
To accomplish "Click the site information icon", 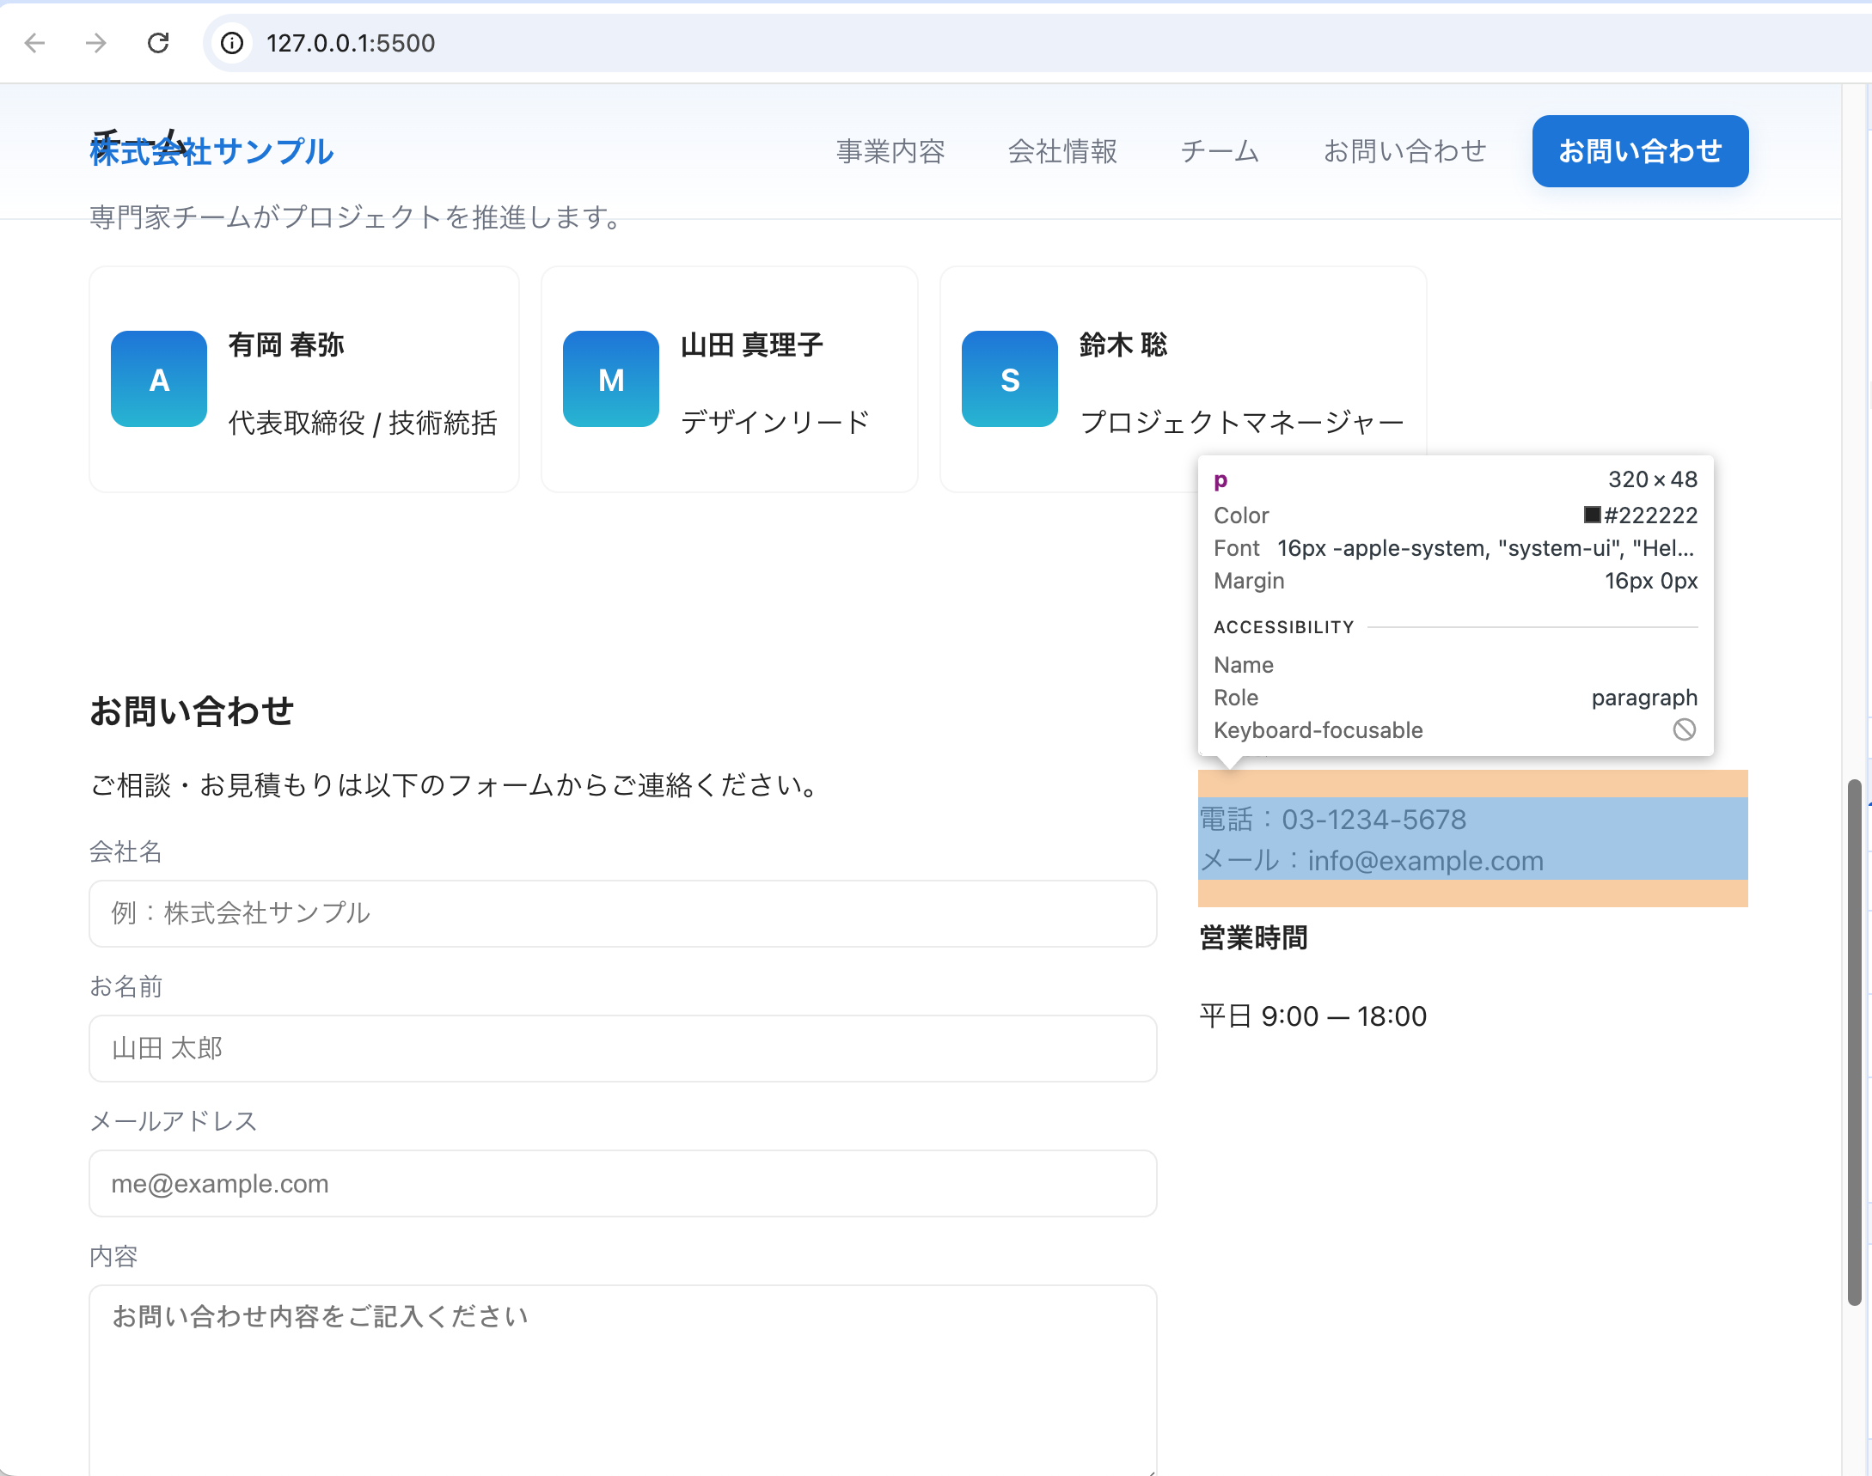I will [232, 42].
